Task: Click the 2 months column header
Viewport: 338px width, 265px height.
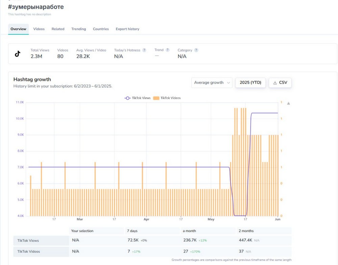Action: coord(246,231)
